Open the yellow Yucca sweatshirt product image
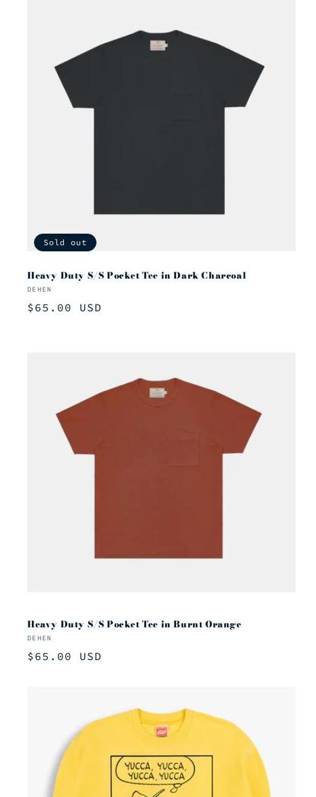316x797 pixels. pyautogui.click(x=161, y=742)
